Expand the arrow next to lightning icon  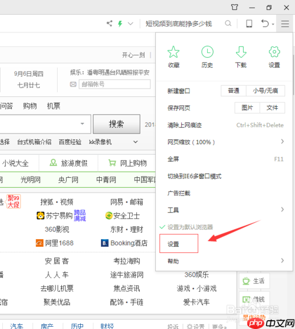click(x=130, y=24)
